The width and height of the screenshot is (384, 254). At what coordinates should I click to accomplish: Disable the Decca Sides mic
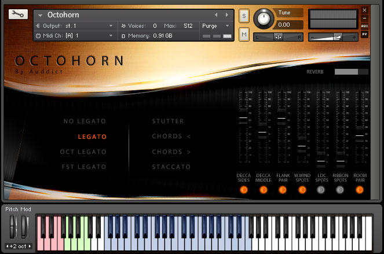point(243,189)
